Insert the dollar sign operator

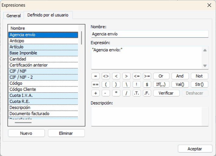click(147, 84)
